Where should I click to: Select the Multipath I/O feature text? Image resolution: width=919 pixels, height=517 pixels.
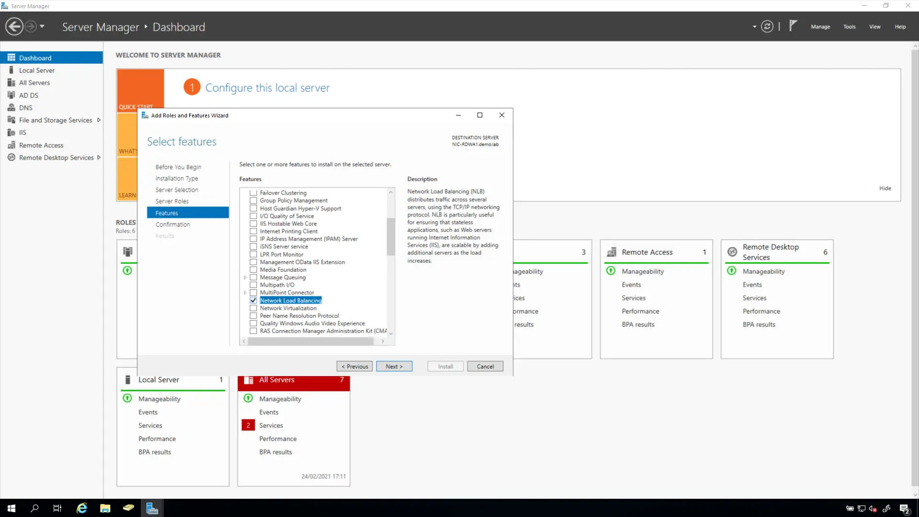pyautogui.click(x=277, y=285)
